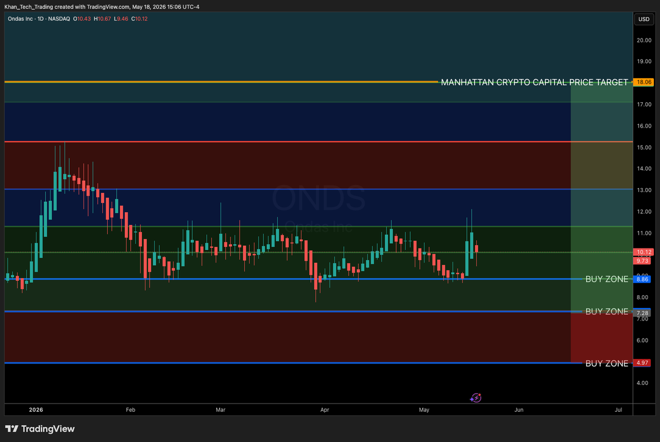The height and width of the screenshot is (442, 660).
Task: Click the Jun label on time axis
Action: (x=519, y=410)
